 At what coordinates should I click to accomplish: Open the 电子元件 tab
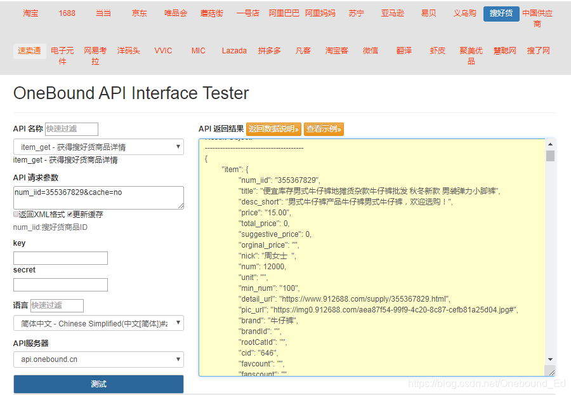tap(62, 56)
